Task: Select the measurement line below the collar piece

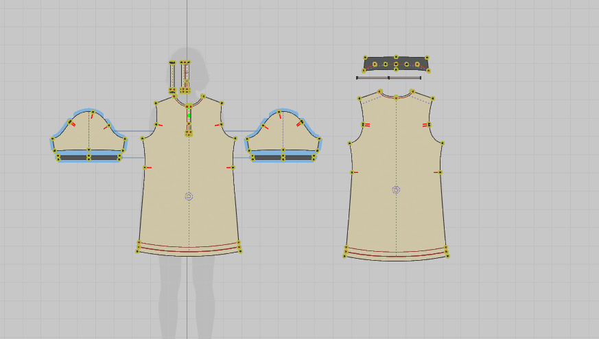Action: pos(388,78)
